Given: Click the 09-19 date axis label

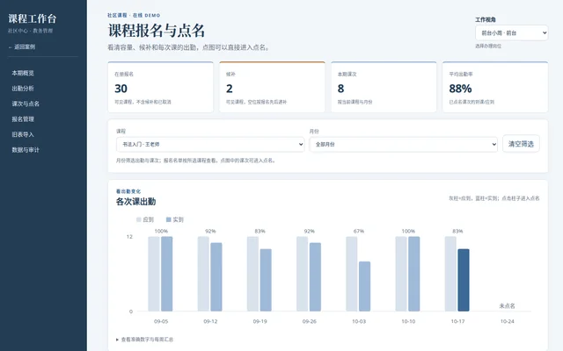Looking at the screenshot, I should coord(260,322).
